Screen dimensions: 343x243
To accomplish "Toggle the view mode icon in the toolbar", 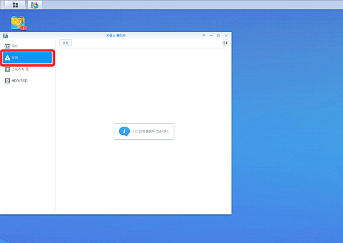I will tap(225, 43).
